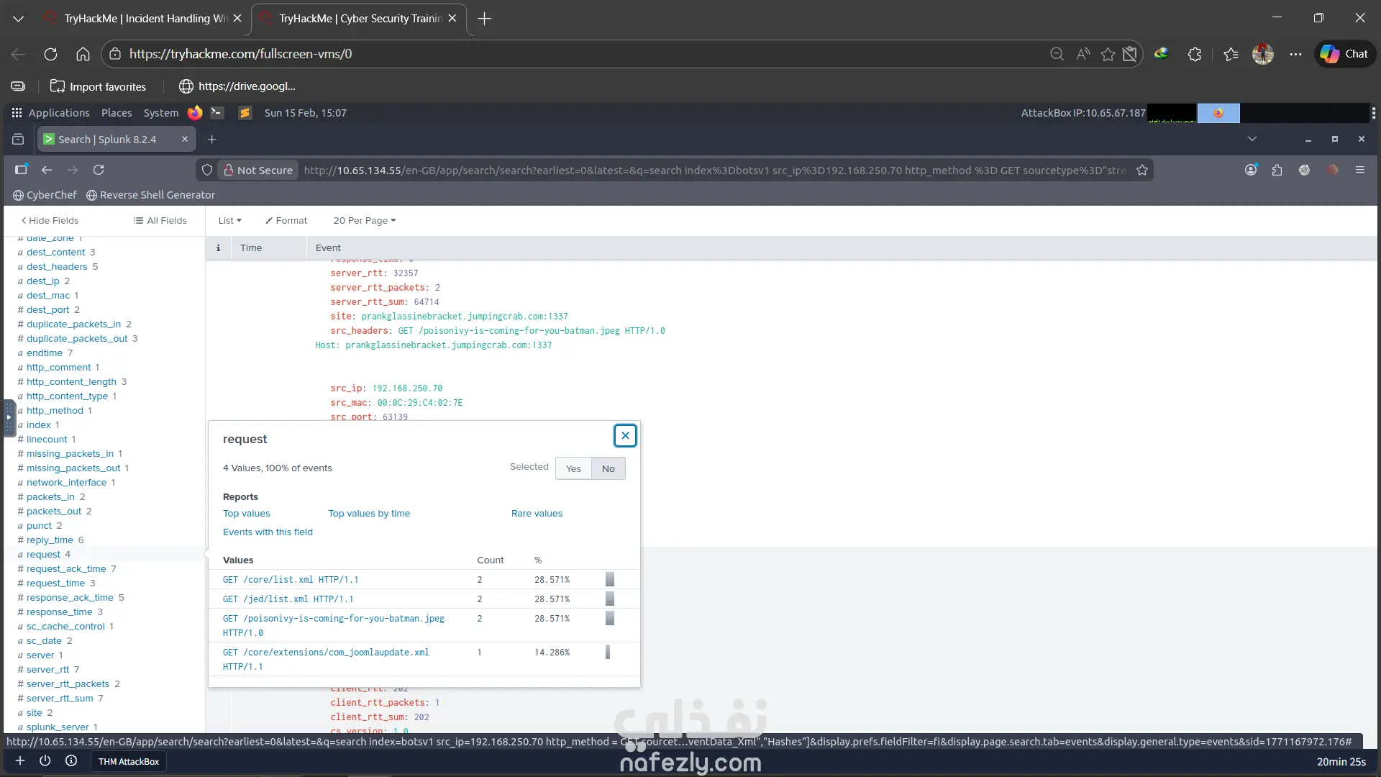Bookmark the Splunk page with the star icon
Viewport: 1381px width, 777px height.
(x=1142, y=171)
